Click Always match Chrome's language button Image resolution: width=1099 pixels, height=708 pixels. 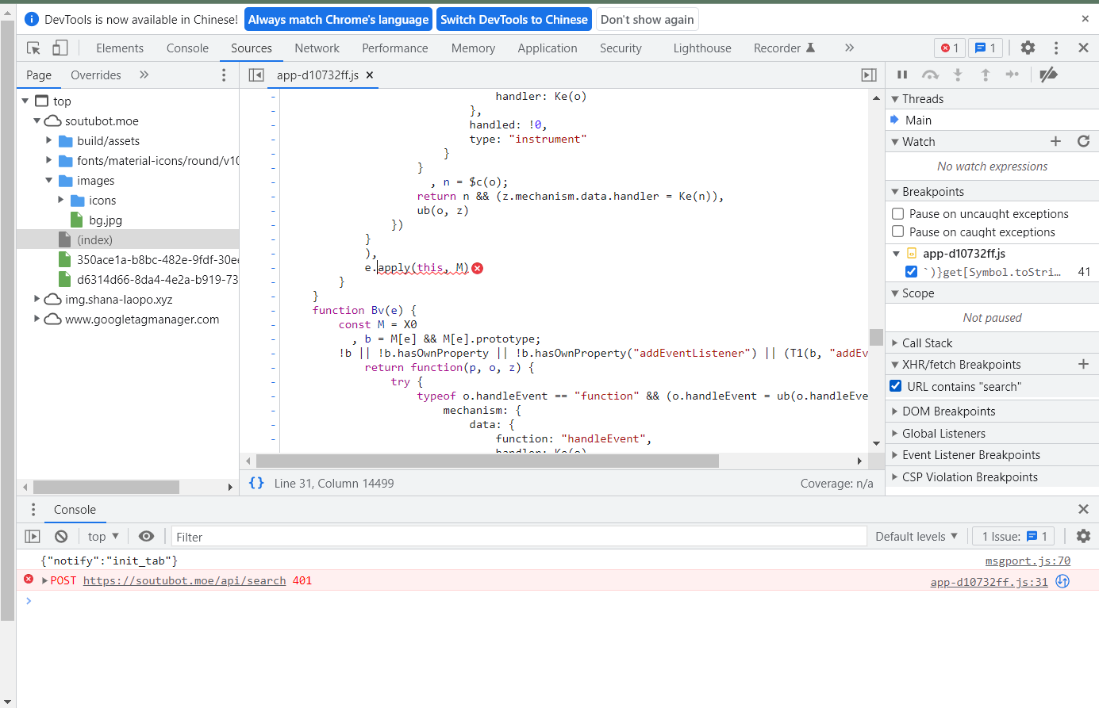[x=338, y=20]
